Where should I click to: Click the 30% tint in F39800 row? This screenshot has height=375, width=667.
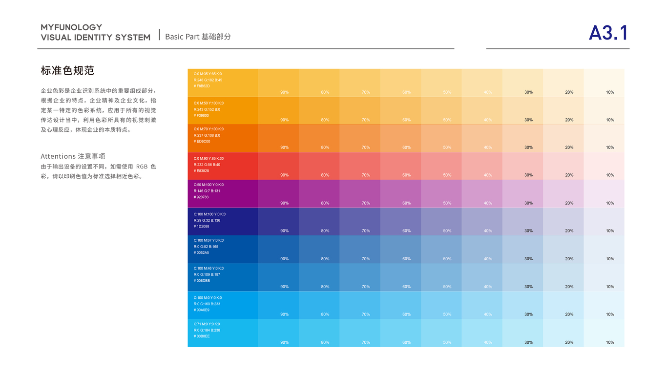522,110
